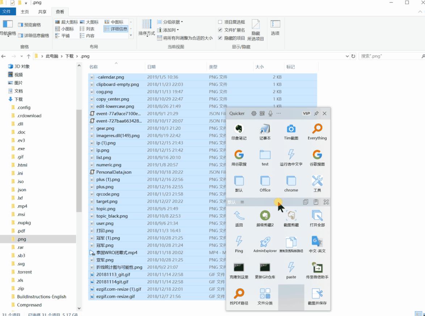Click the microphone icon in Quicker header
425x316 pixels.
coord(270,114)
